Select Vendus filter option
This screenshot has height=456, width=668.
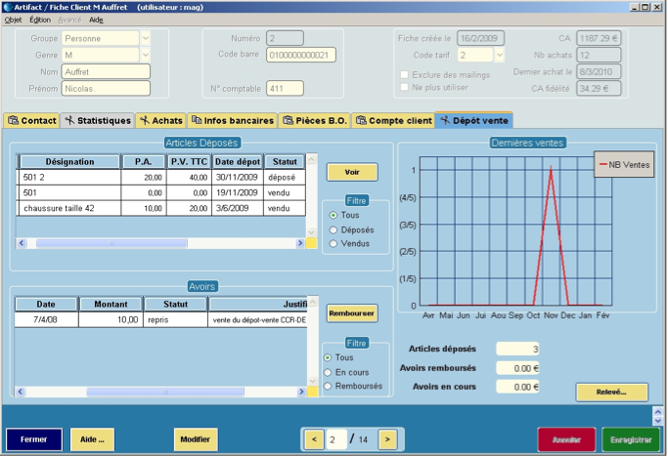pyautogui.click(x=334, y=244)
